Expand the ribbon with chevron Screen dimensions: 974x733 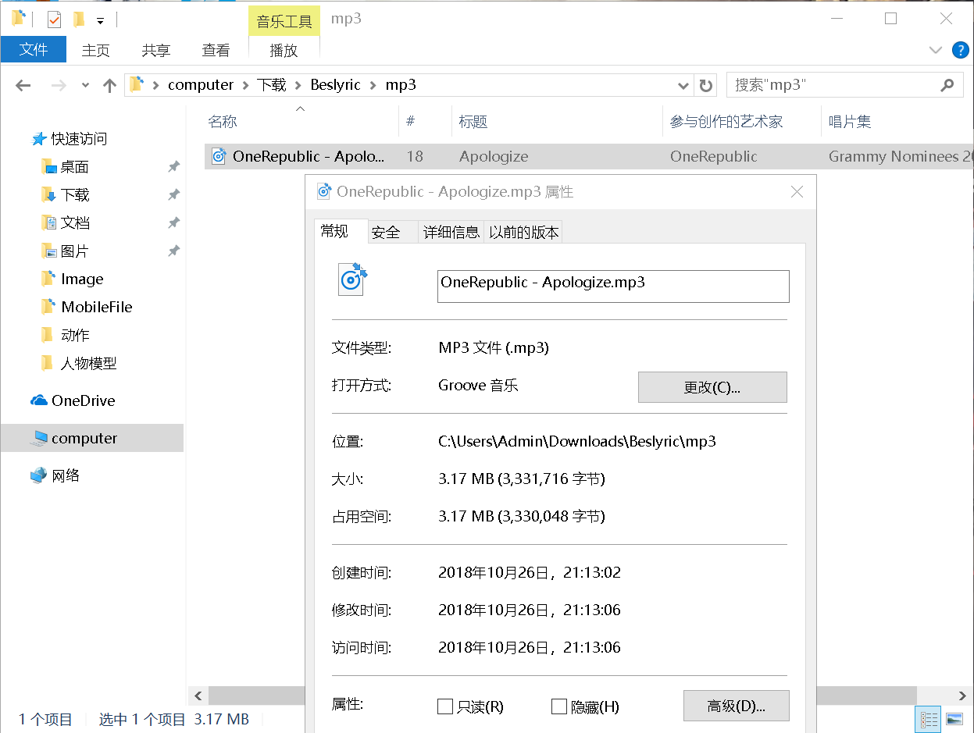click(x=935, y=51)
